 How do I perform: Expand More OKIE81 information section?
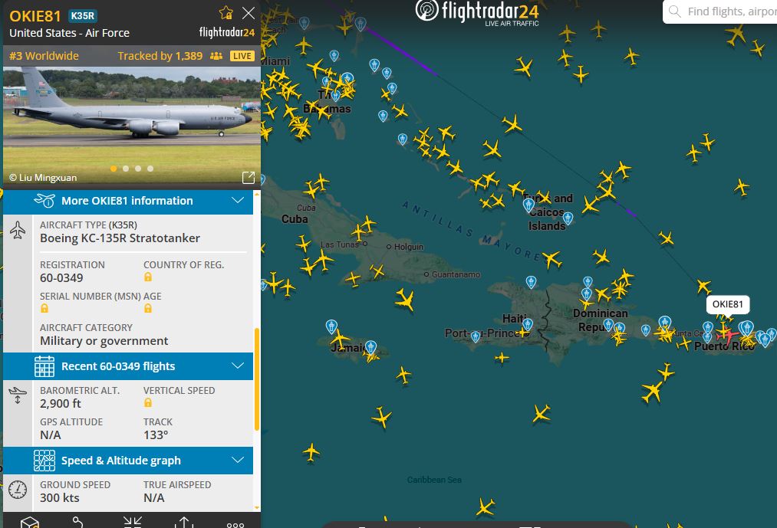[128, 201]
